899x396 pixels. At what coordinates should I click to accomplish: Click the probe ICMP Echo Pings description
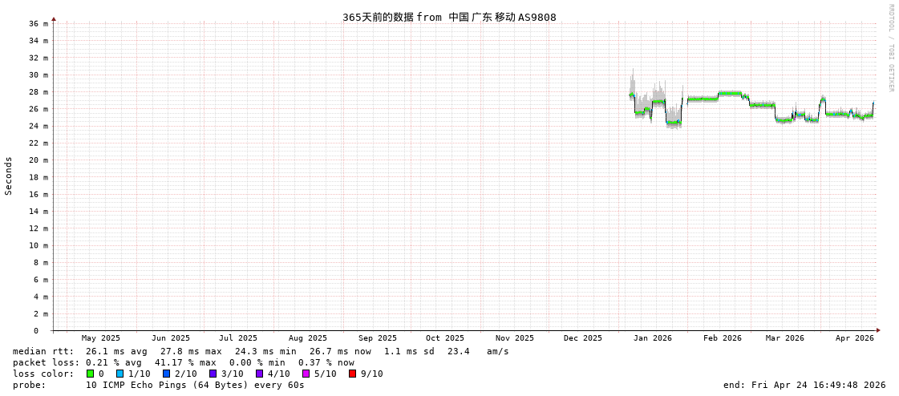click(159, 385)
